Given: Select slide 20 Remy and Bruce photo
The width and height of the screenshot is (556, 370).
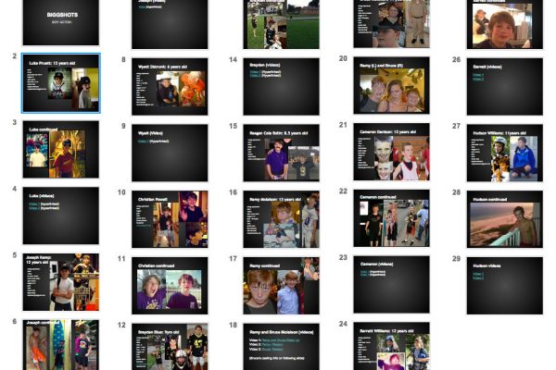Looking at the screenshot, I should coord(391,85).
